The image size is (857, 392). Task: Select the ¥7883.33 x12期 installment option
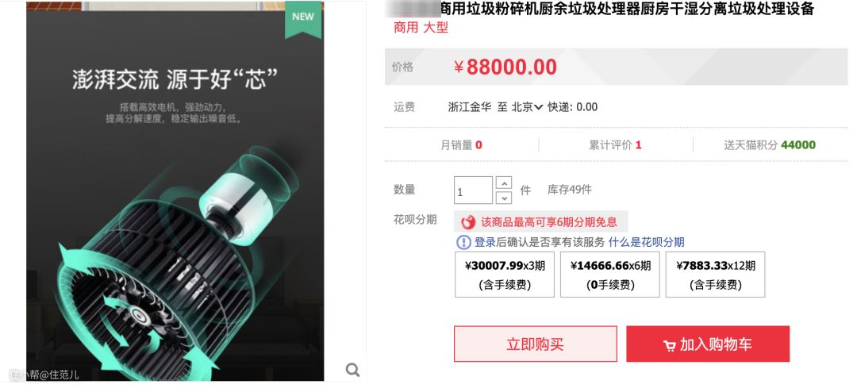[716, 275]
